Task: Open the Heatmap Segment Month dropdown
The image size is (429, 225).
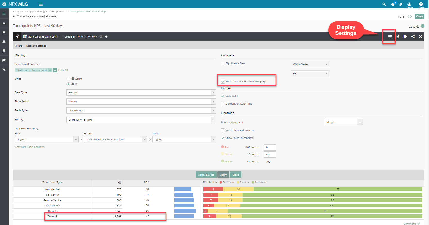Action: point(343,122)
